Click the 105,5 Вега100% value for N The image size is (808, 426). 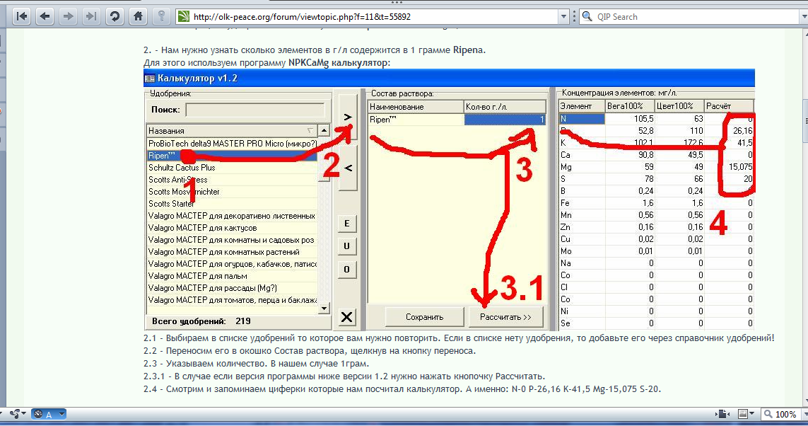(643, 119)
